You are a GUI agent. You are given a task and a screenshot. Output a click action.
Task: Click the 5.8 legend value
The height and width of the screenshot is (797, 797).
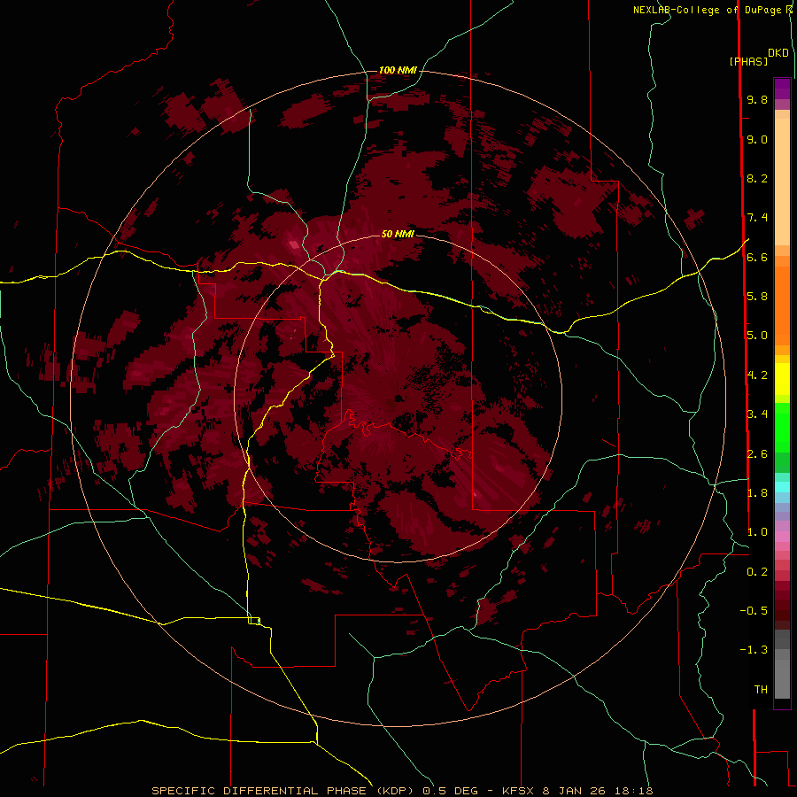coord(757,297)
